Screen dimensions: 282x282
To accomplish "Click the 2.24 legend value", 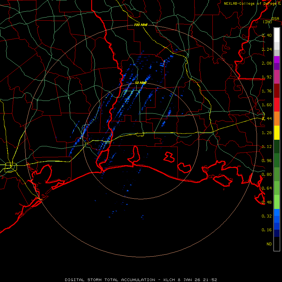I will 267,49.
